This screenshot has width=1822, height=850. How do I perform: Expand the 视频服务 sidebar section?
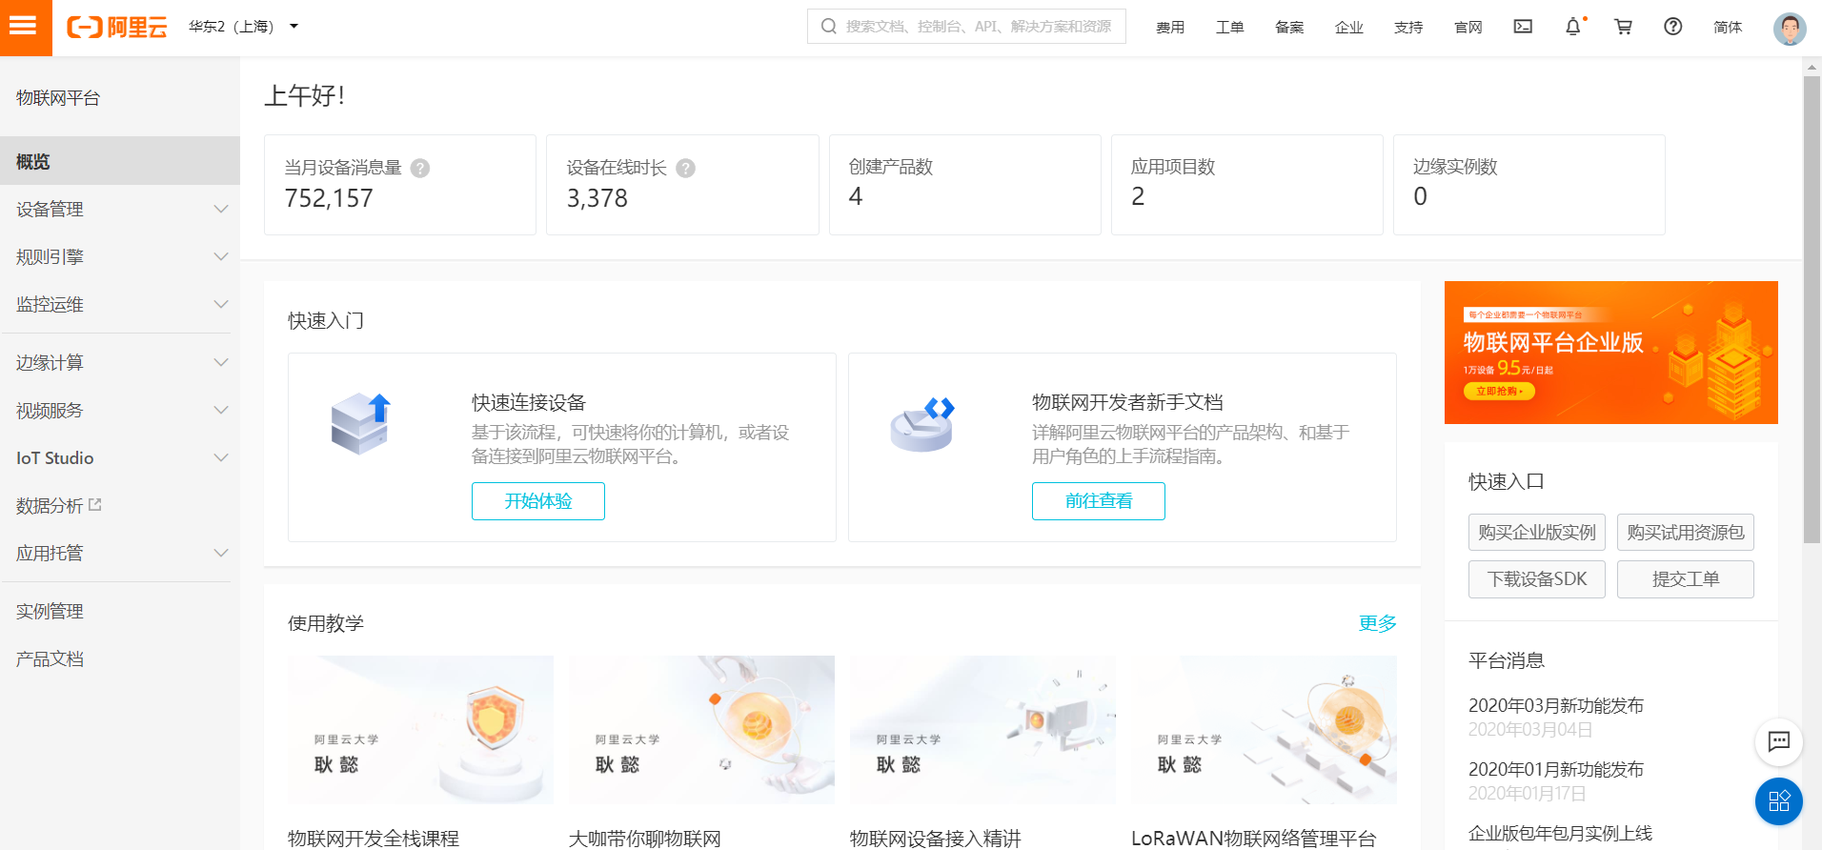pos(120,410)
